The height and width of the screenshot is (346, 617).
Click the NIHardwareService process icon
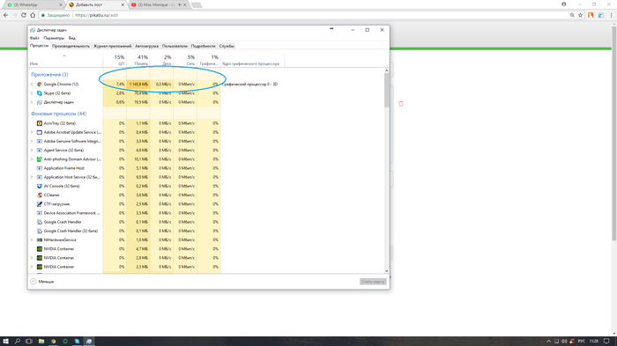40,239
